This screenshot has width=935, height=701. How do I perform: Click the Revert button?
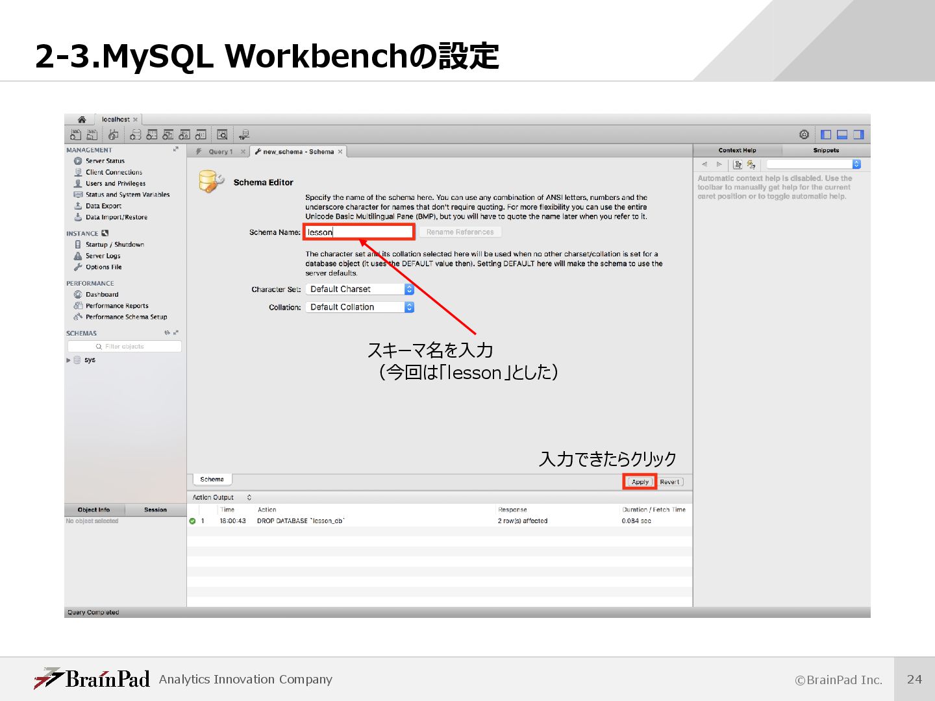coord(669,482)
